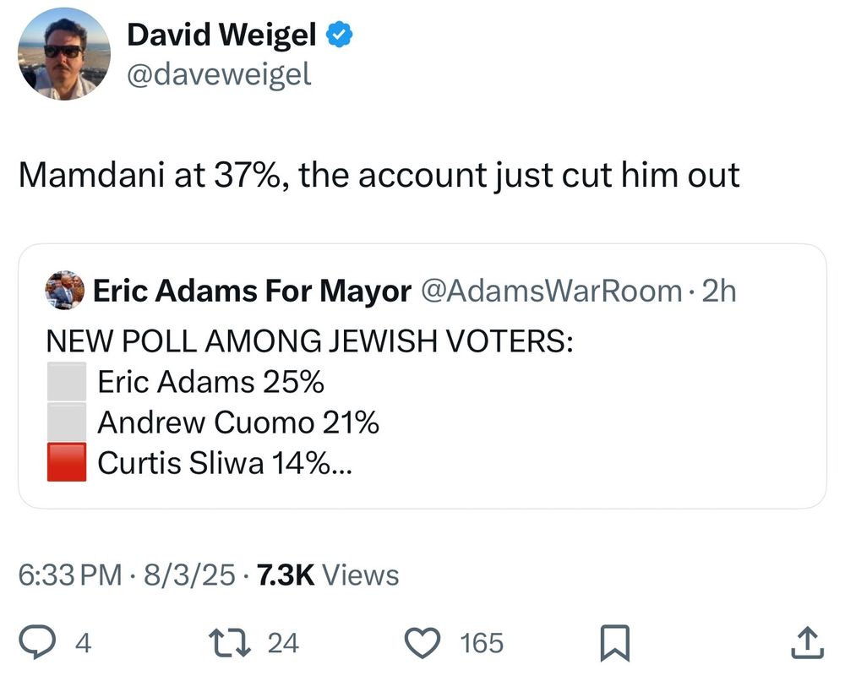Screen dimensions: 845x692
Task: Bookmark this post
Action: (x=615, y=643)
